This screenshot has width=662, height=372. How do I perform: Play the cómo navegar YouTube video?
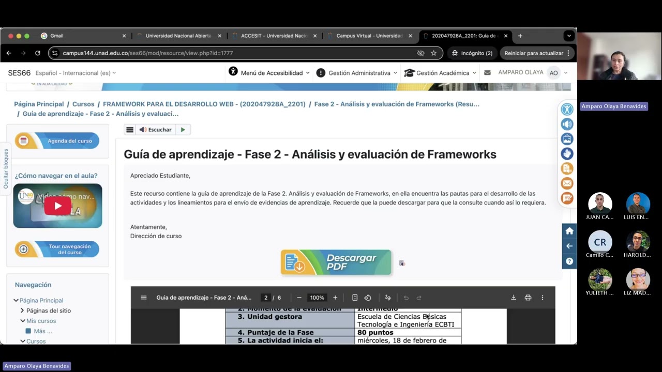point(57,206)
